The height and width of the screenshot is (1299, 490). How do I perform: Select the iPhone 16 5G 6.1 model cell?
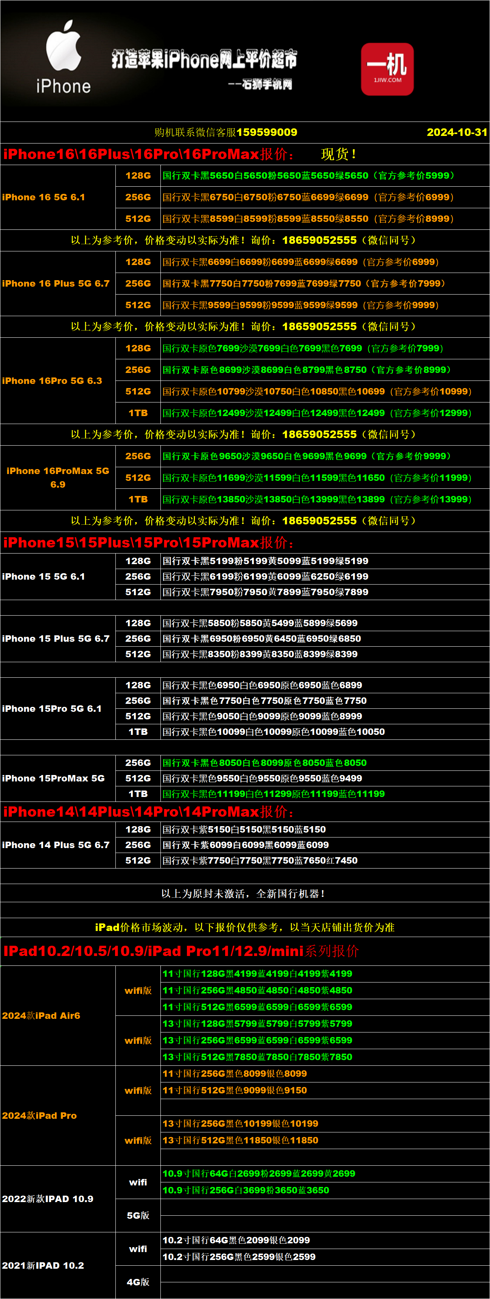click(58, 197)
